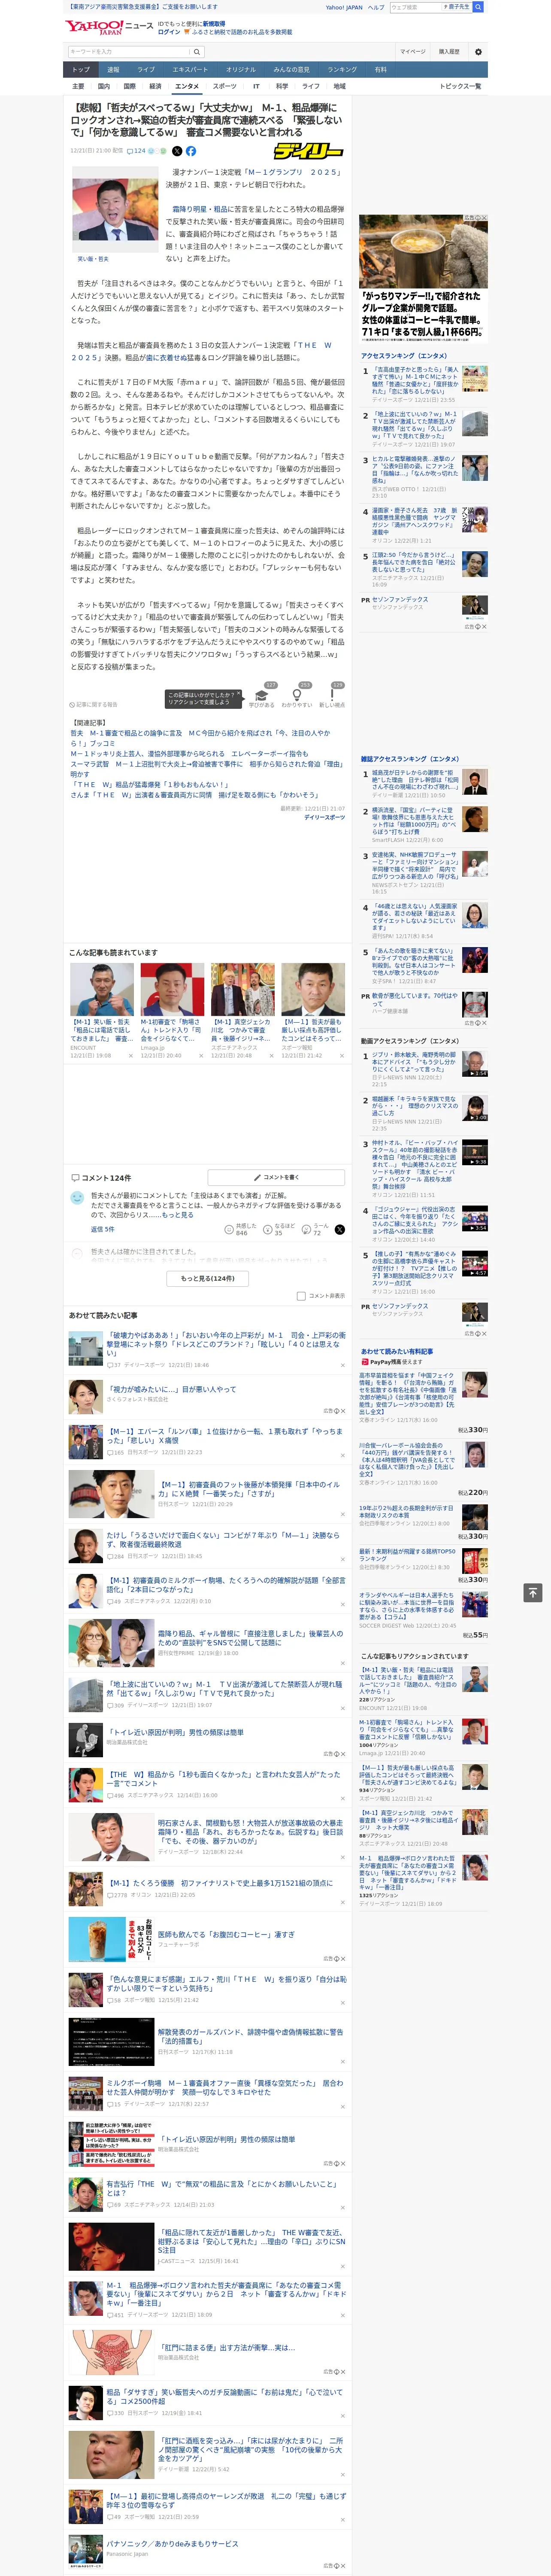This screenshot has height=2576, width=551.
Task: Select 科学 category
Action: (282, 86)
